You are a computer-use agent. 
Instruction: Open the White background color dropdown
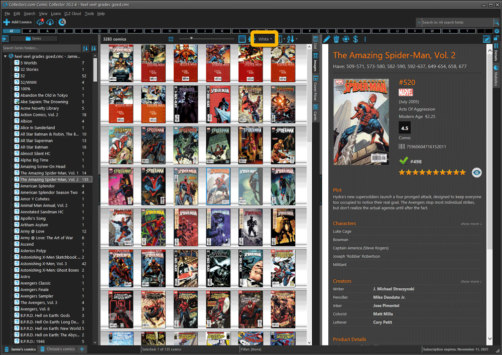[x=265, y=39]
